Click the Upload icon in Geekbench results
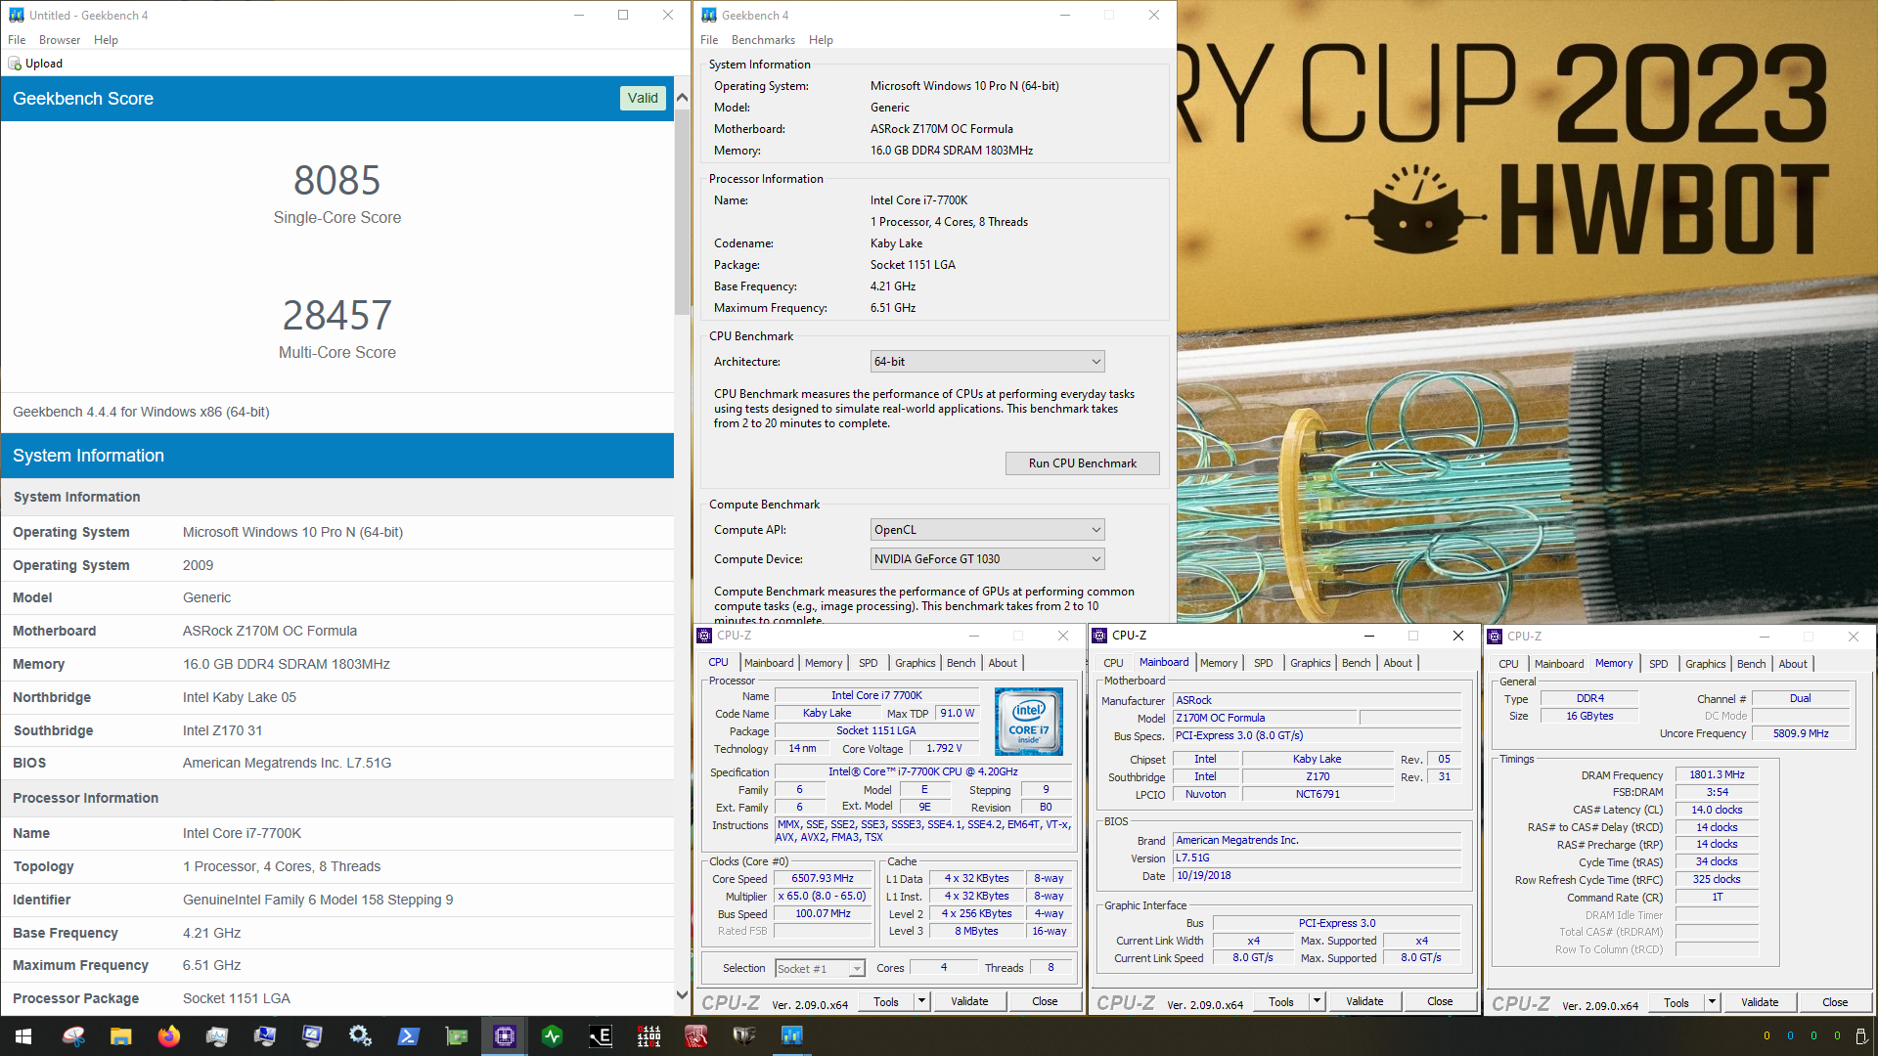 [x=15, y=64]
